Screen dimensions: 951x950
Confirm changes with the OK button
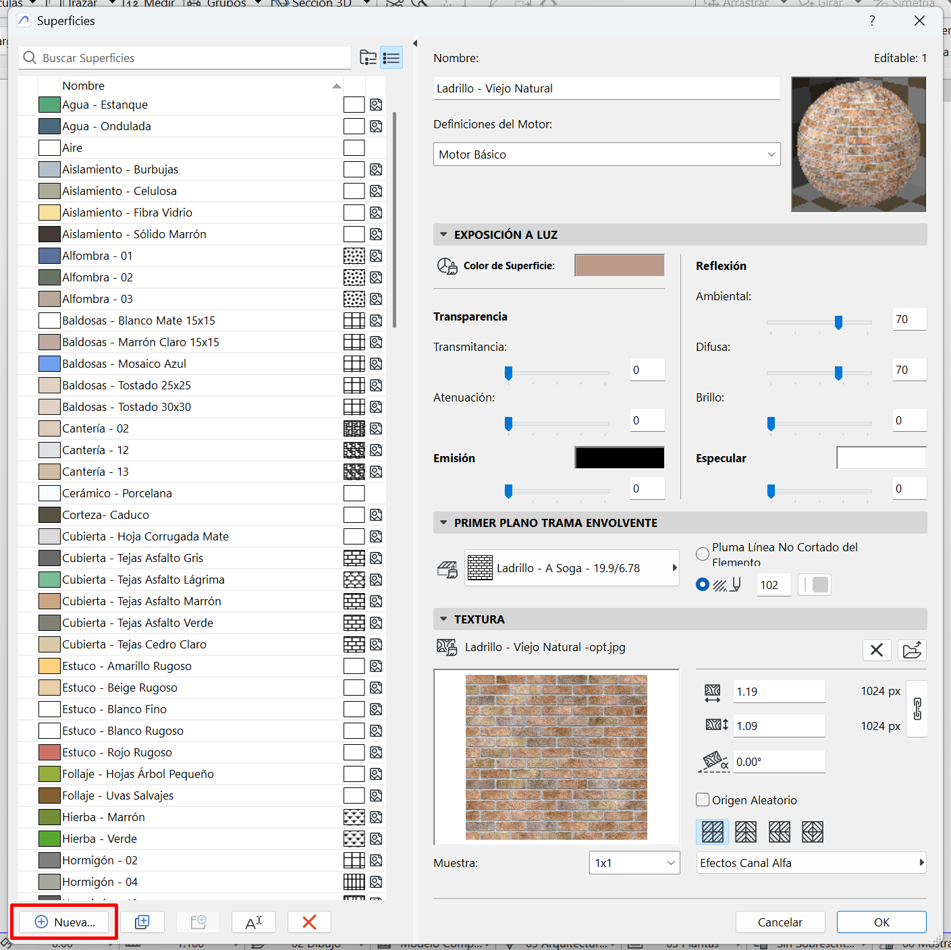881,922
